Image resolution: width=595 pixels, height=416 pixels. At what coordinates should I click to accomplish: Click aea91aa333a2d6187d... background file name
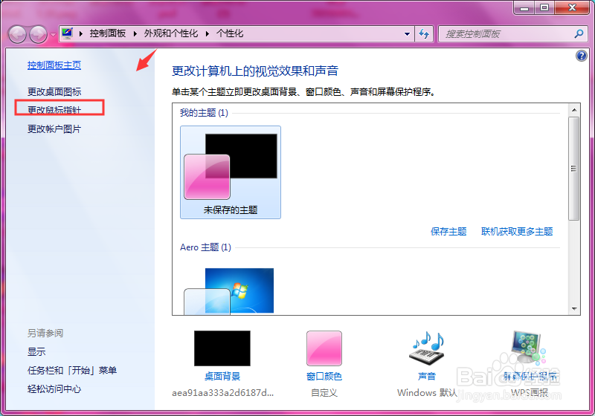[x=222, y=393]
